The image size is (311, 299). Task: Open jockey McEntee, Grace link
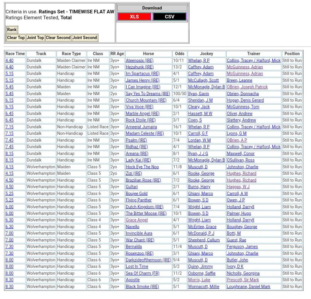coord(202,227)
